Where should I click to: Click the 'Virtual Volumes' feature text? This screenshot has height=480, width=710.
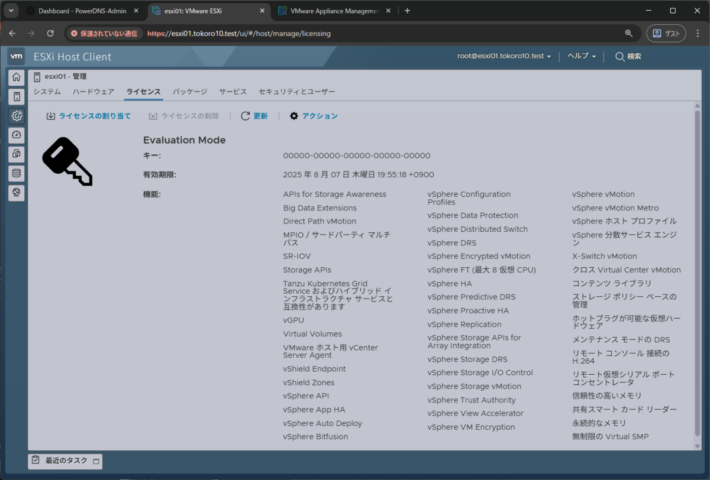coord(312,334)
